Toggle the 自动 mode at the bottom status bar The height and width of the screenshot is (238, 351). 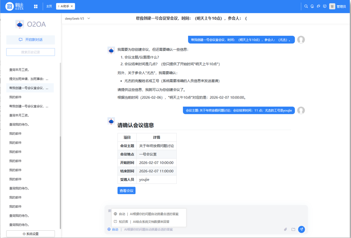pos(112,229)
